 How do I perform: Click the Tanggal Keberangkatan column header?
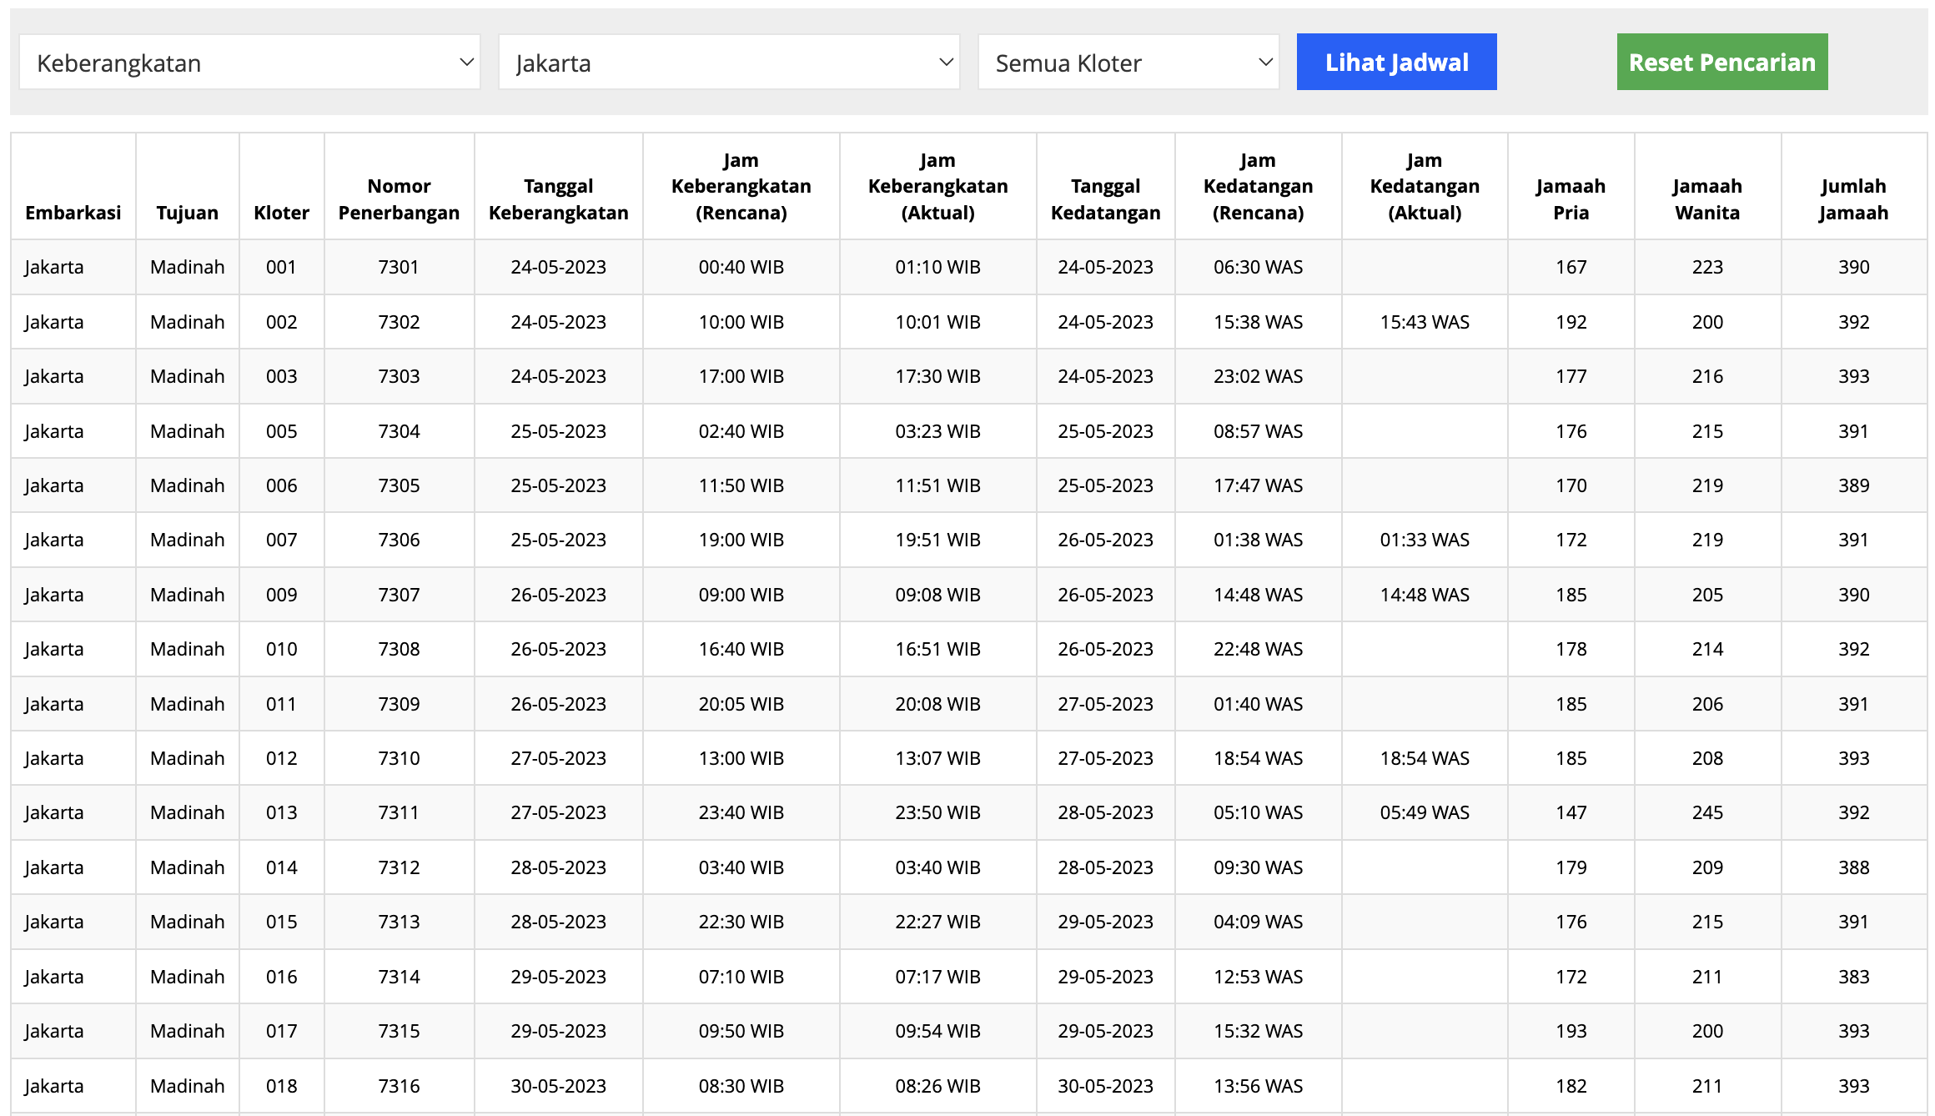(x=558, y=199)
